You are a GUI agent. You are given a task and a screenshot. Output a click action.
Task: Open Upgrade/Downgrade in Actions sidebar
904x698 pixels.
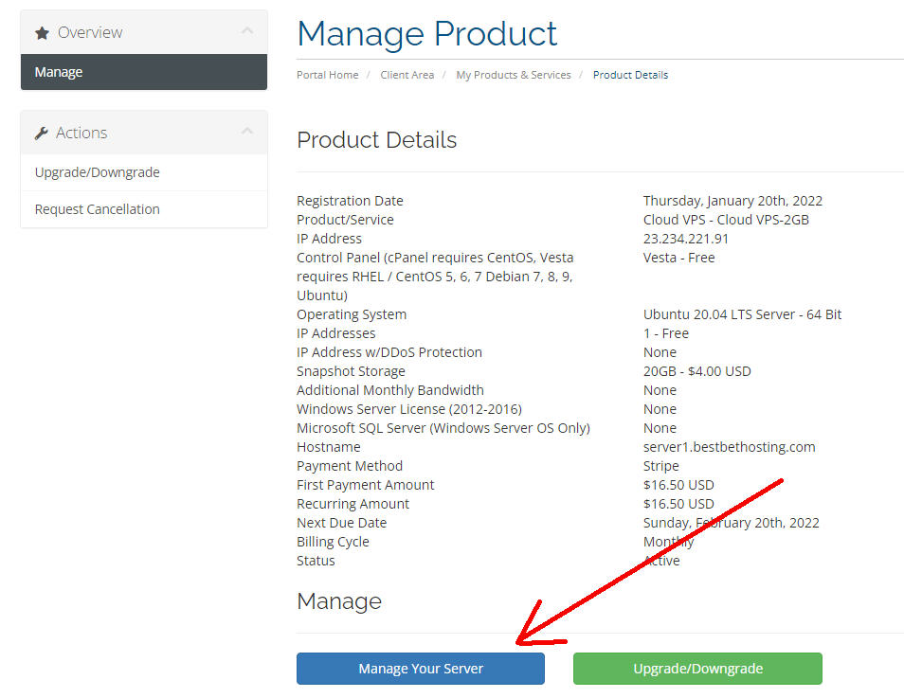(x=143, y=172)
